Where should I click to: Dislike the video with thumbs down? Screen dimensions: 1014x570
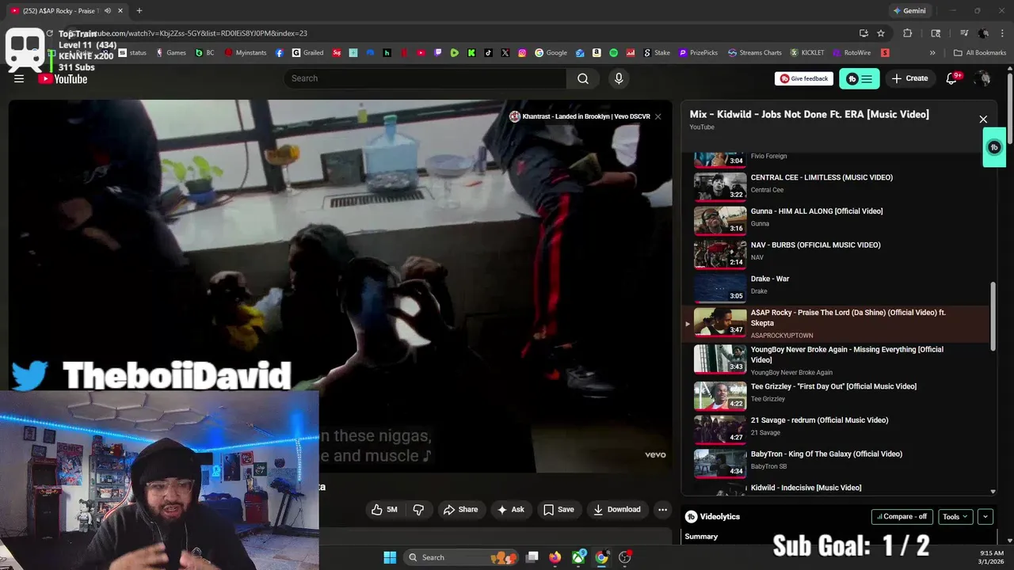click(419, 510)
